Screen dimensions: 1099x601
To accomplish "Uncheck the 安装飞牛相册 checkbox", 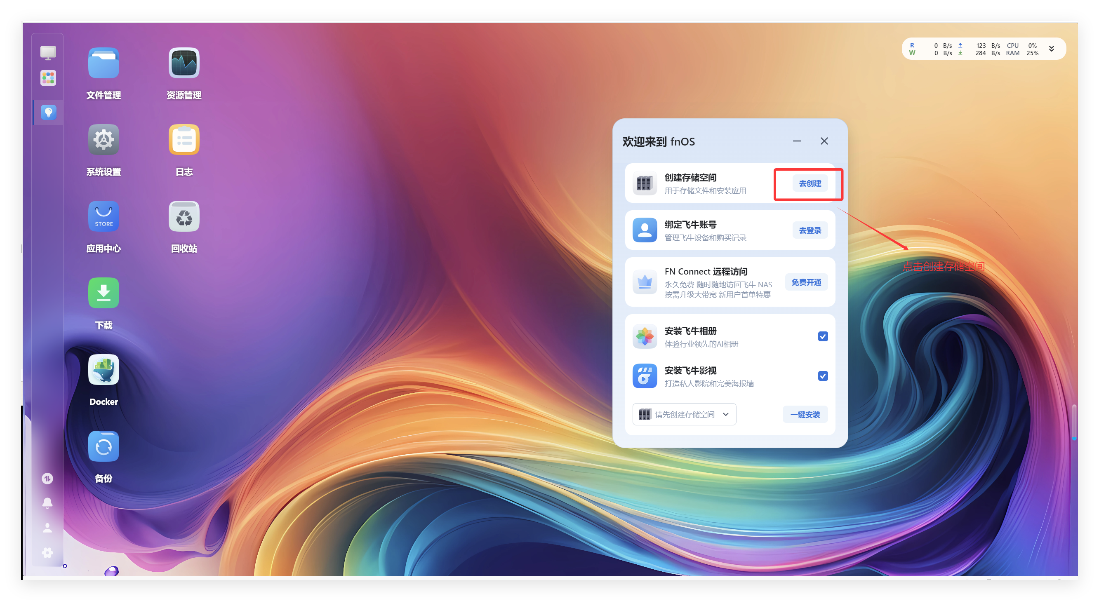I will (823, 336).
